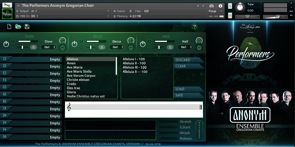295x147 pixels.
Task: Click the Stretch value bar
Action: [168, 122]
